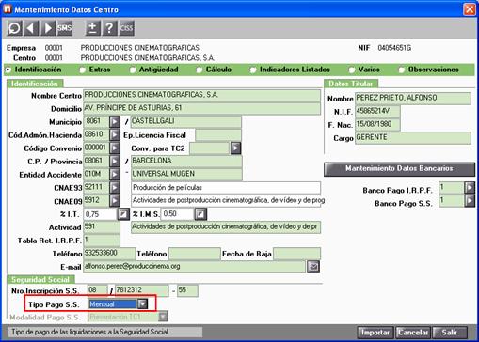Open CNAE93 lookup arrow
479x342 pixels.
[115, 188]
